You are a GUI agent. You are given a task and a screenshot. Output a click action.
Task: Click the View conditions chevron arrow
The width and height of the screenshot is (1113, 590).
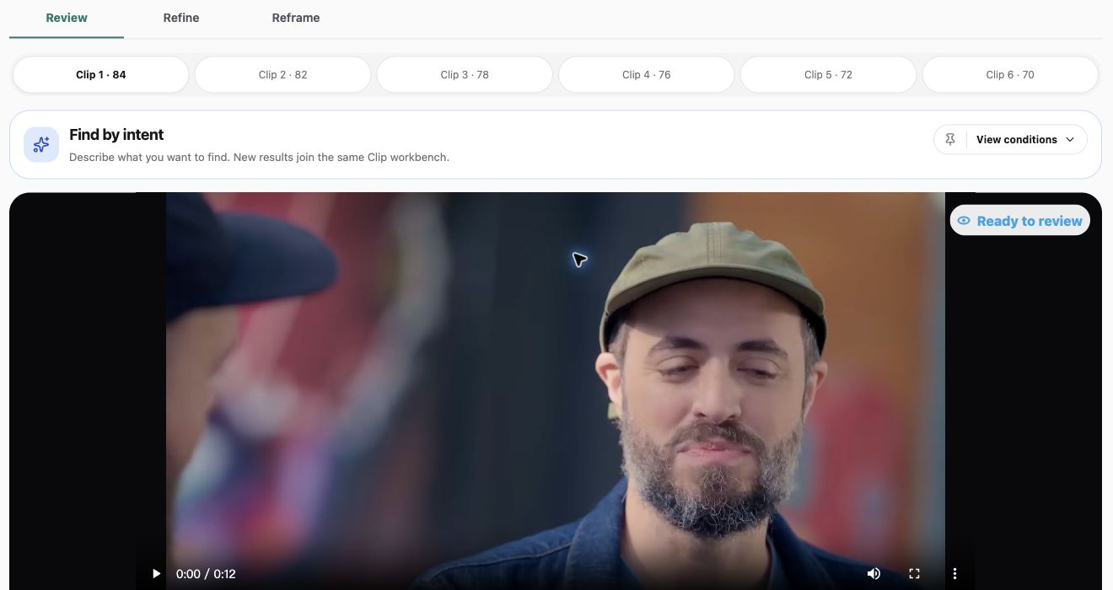(x=1071, y=140)
